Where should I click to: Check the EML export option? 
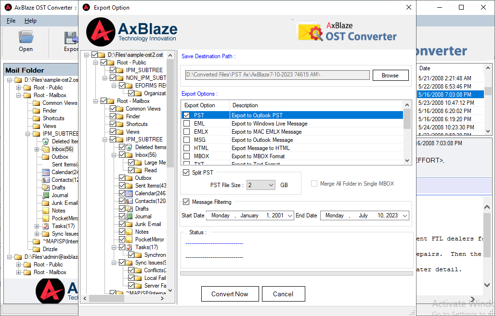(186, 124)
